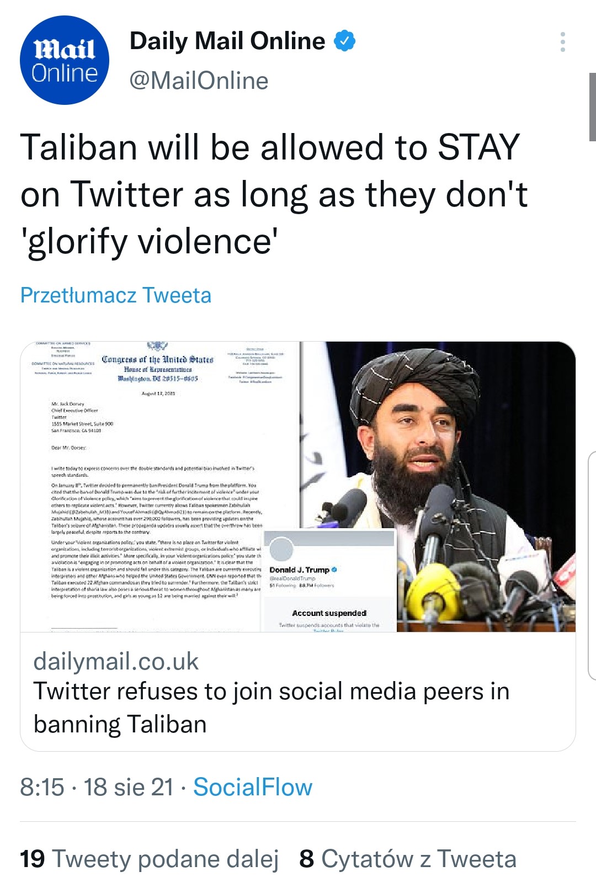Click the Przetłumacz Tweeta link
This screenshot has height=877, width=596.
pos(116,295)
